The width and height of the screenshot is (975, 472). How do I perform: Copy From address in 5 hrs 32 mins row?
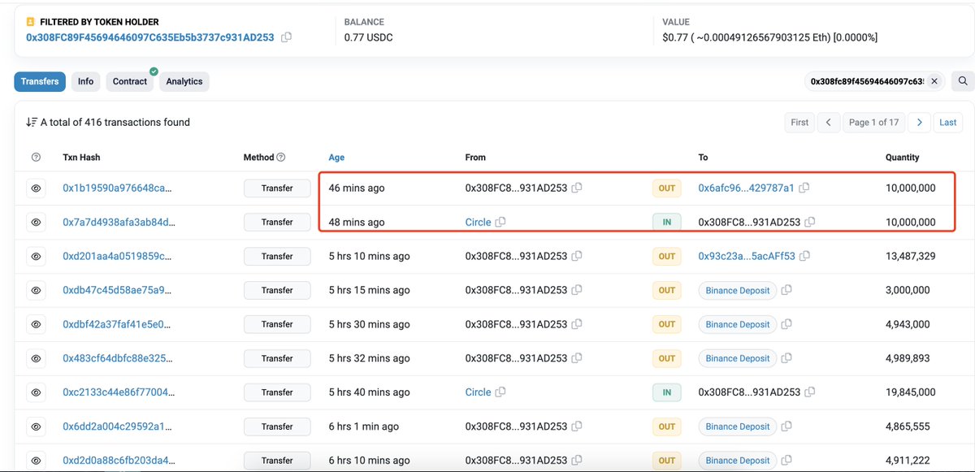577,358
